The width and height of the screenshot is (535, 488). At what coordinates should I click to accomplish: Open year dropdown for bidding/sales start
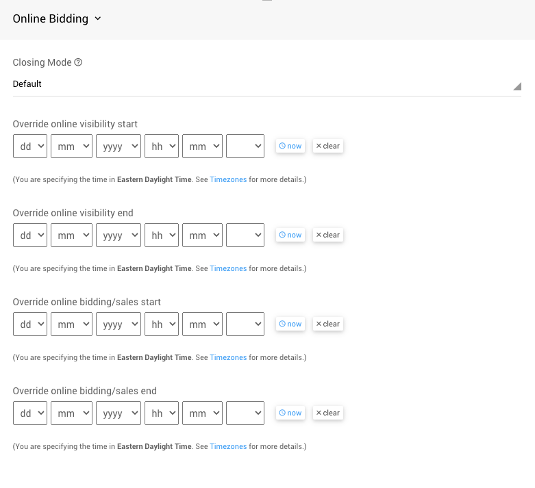pos(118,324)
